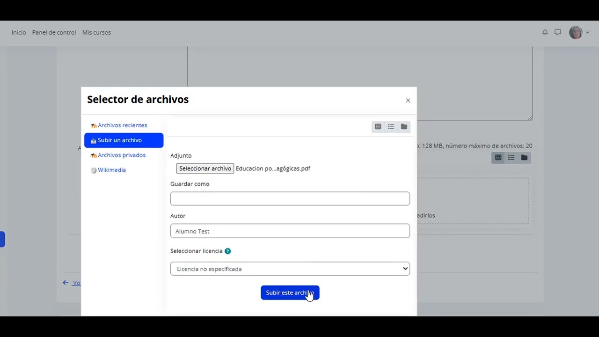Viewport: 599px width, 337px height.
Task: Select Subir un archivo repository
Action: pyautogui.click(x=124, y=140)
